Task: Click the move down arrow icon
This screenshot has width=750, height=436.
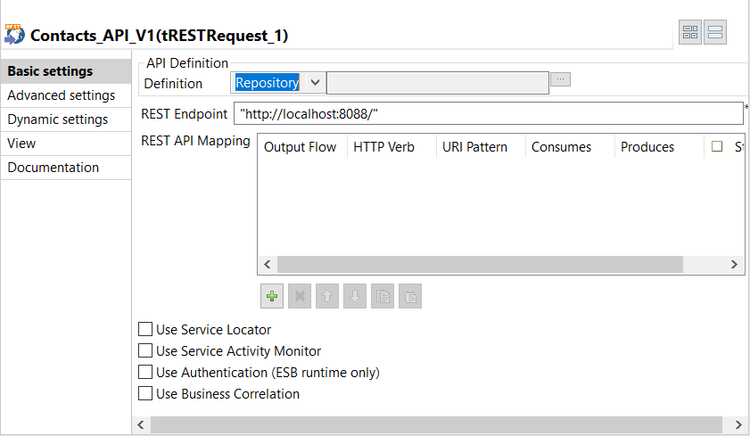Action: click(x=355, y=297)
